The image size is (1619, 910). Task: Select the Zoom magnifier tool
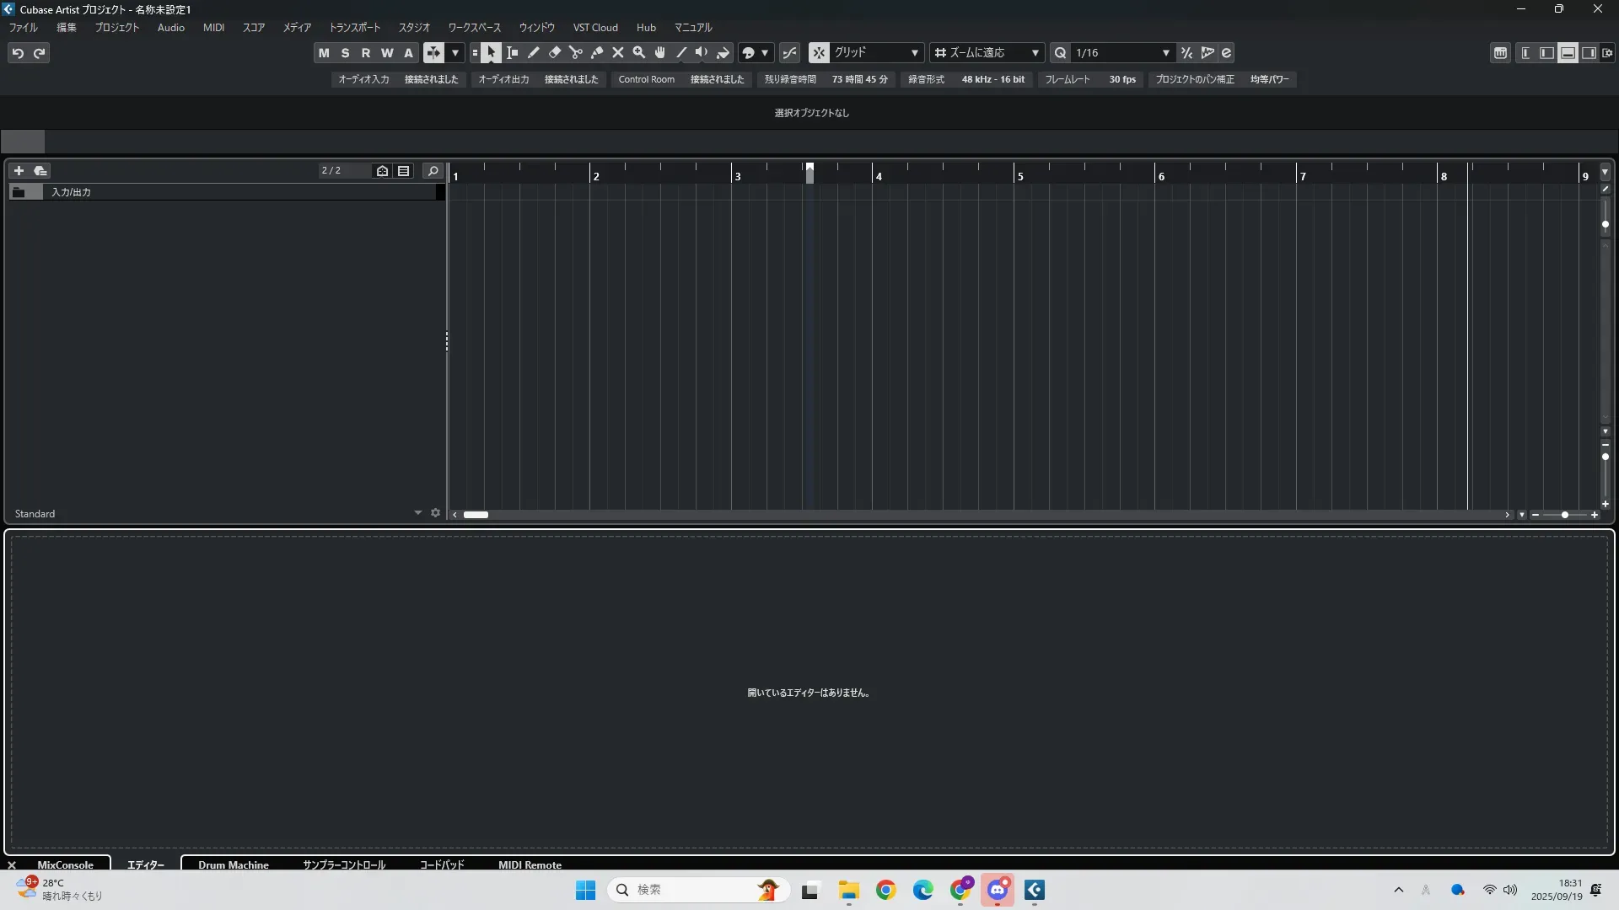pos(639,53)
